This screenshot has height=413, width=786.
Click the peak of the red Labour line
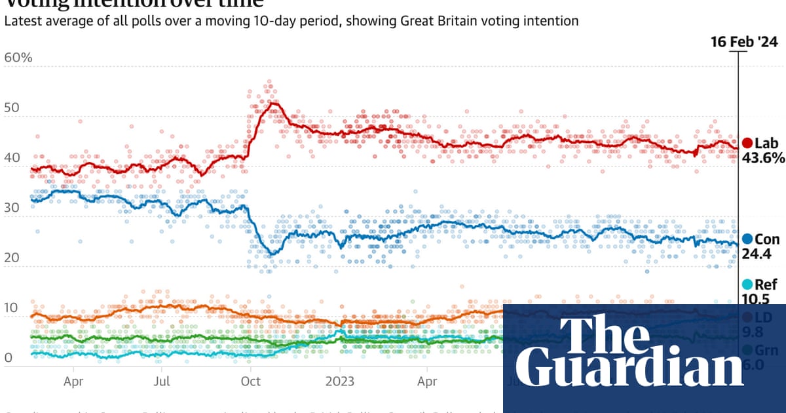pyautogui.click(x=273, y=102)
